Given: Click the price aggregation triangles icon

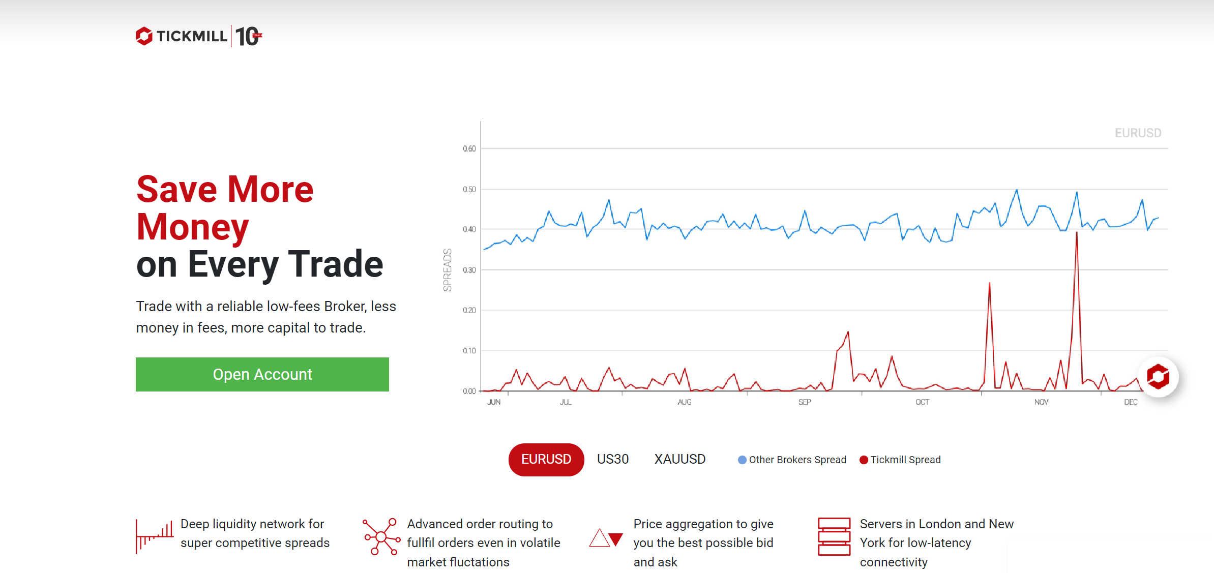Looking at the screenshot, I should (x=606, y=538).
